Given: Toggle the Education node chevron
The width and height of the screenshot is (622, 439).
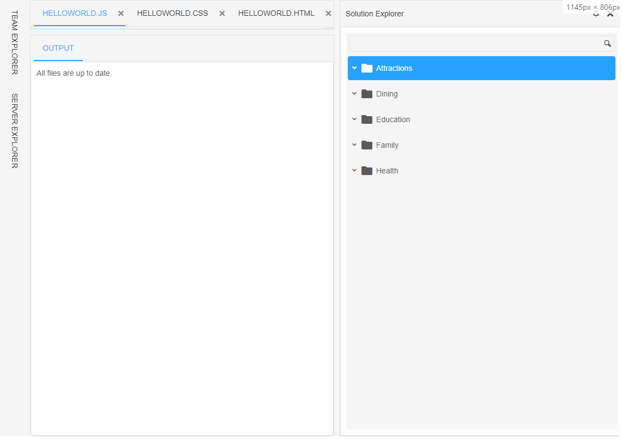Looking at the screenshot, I should tap(355, 119).
